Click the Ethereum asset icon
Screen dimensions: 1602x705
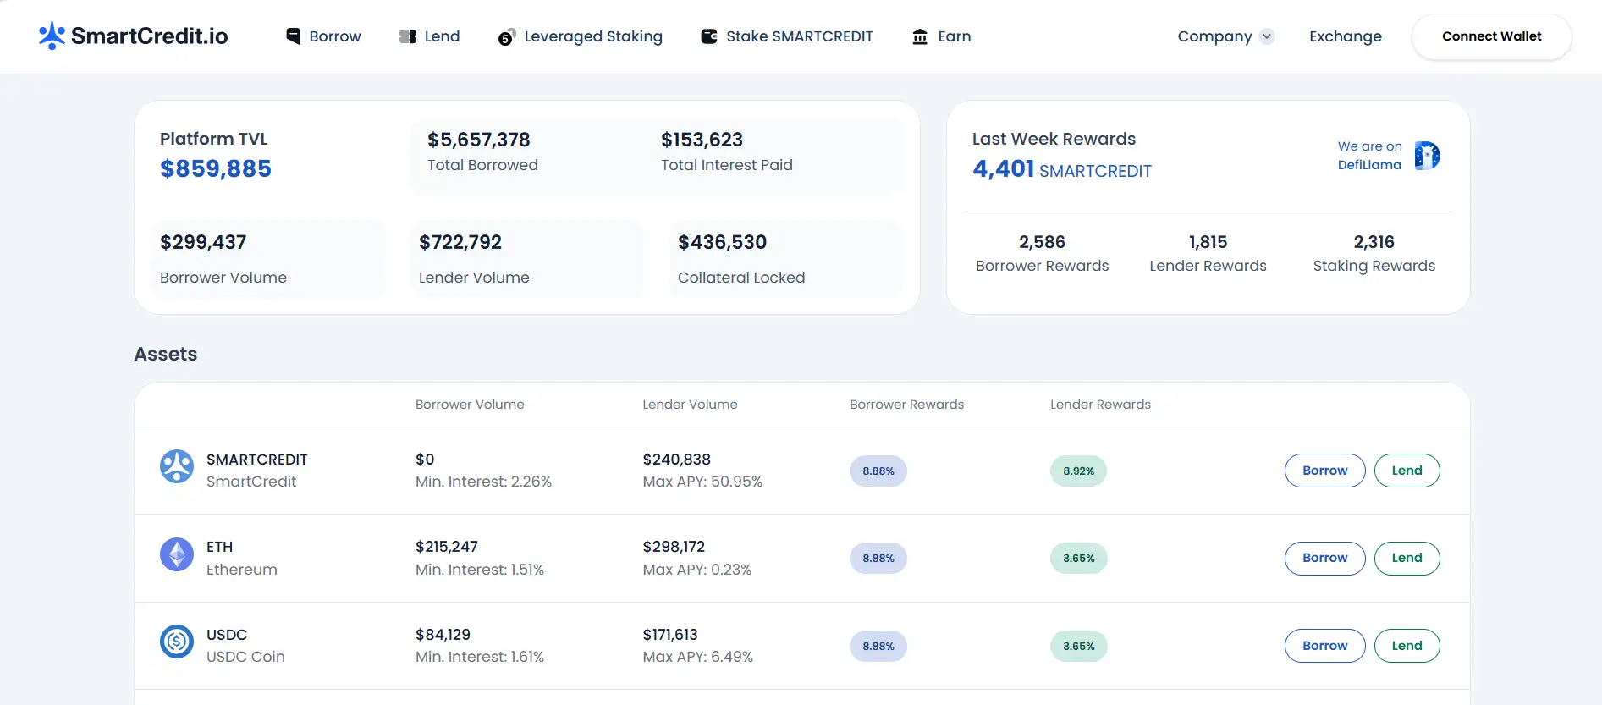pos(177,555)
